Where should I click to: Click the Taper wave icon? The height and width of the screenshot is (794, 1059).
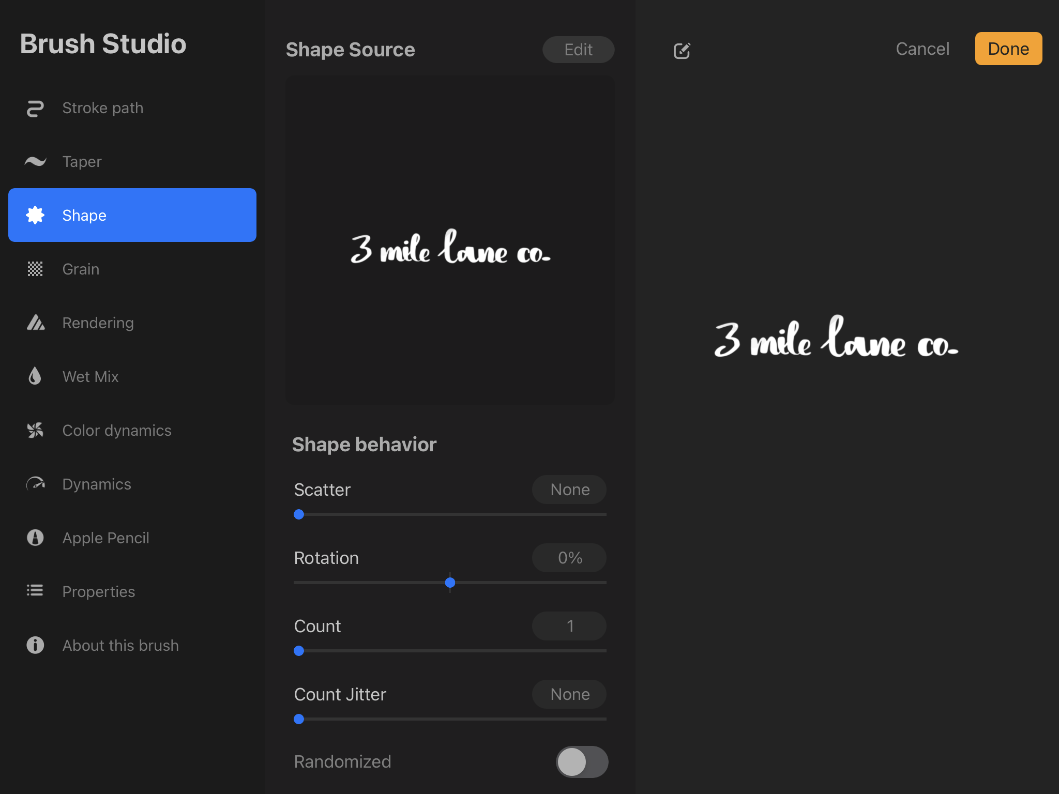[35, 162]
